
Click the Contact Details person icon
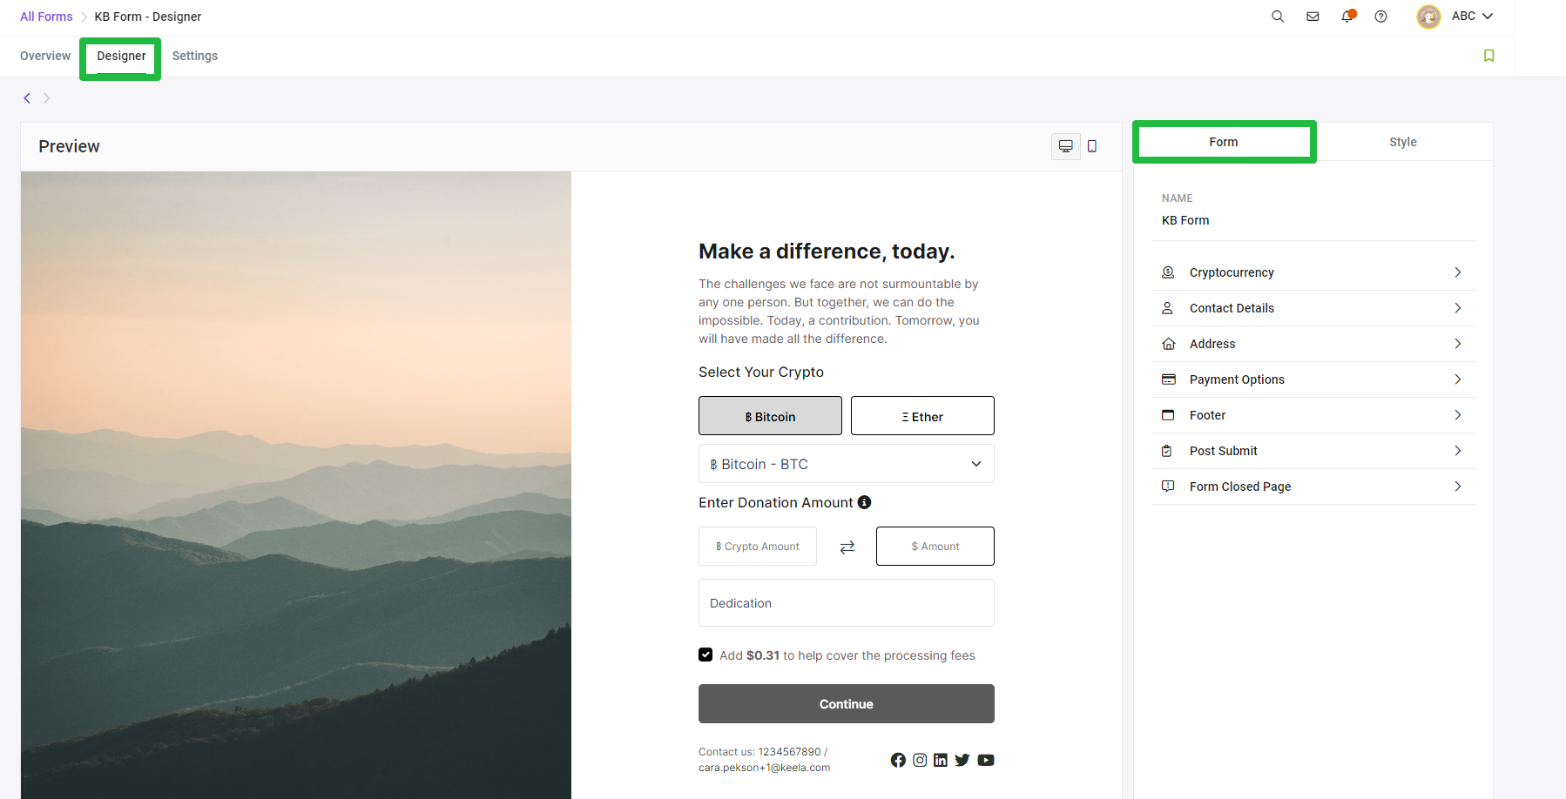[1168, 308]
